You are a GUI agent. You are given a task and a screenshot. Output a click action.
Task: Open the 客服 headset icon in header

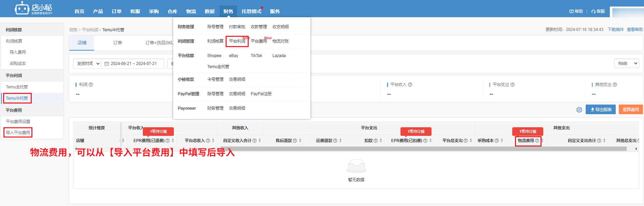tap(593, 11)
